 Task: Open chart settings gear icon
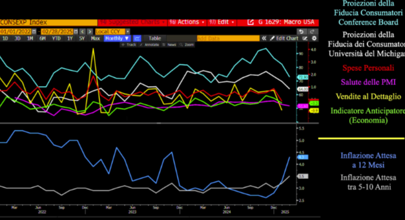pos(314,38)
